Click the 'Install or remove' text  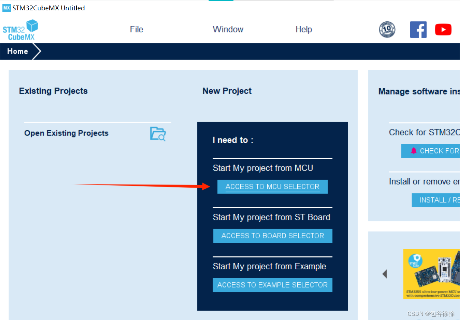tap(424, 182)
